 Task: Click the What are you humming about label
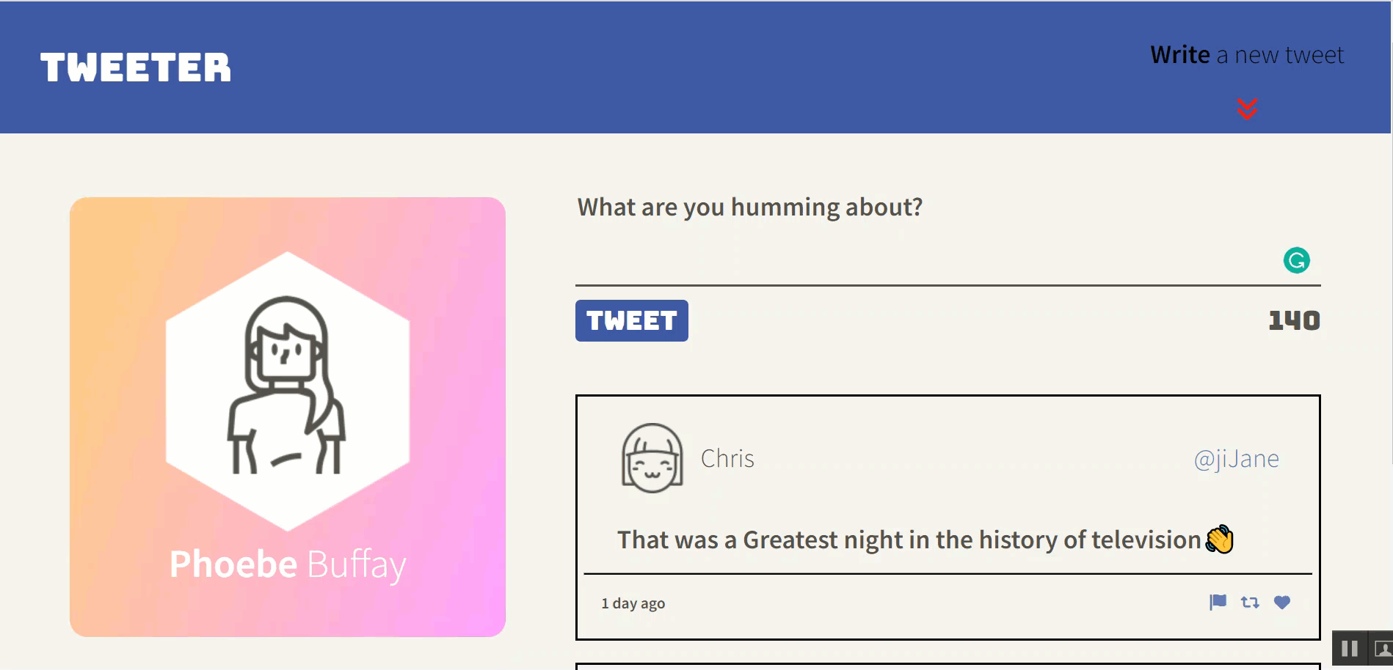click(750, 207)
